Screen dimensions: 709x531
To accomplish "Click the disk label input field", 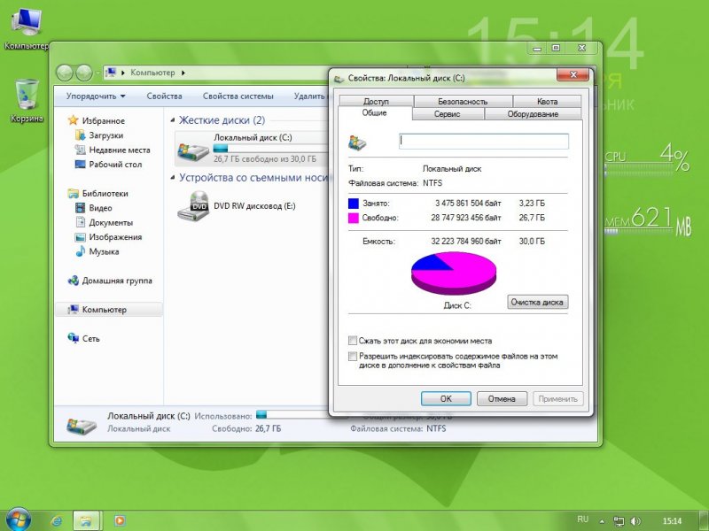I will click(x=483, y=142).
